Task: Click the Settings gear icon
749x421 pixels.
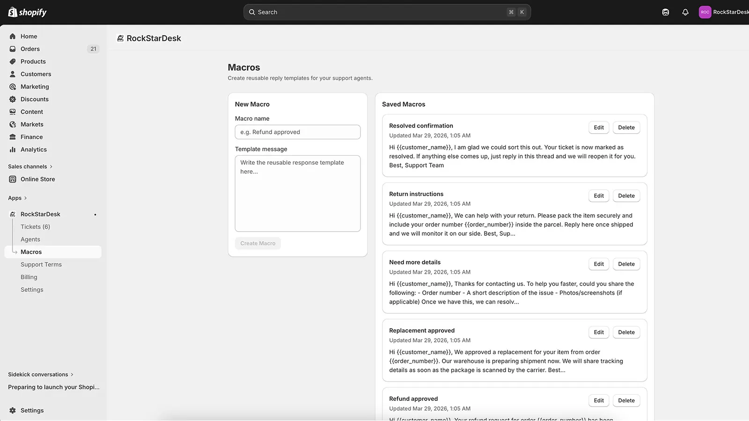Action: pos(13,411)
